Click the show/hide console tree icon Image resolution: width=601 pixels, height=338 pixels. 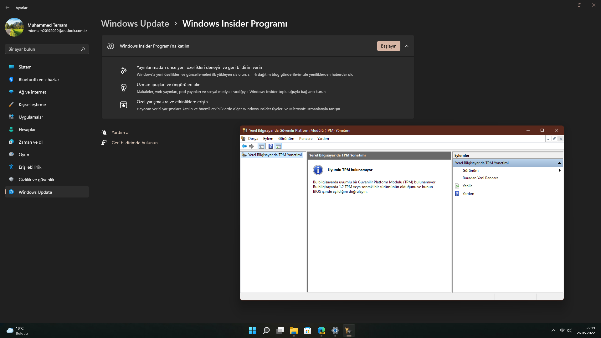pyautogui.click(x=261, y=146)
